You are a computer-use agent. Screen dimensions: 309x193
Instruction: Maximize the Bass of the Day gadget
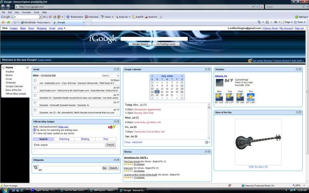(x=300, y=112)
